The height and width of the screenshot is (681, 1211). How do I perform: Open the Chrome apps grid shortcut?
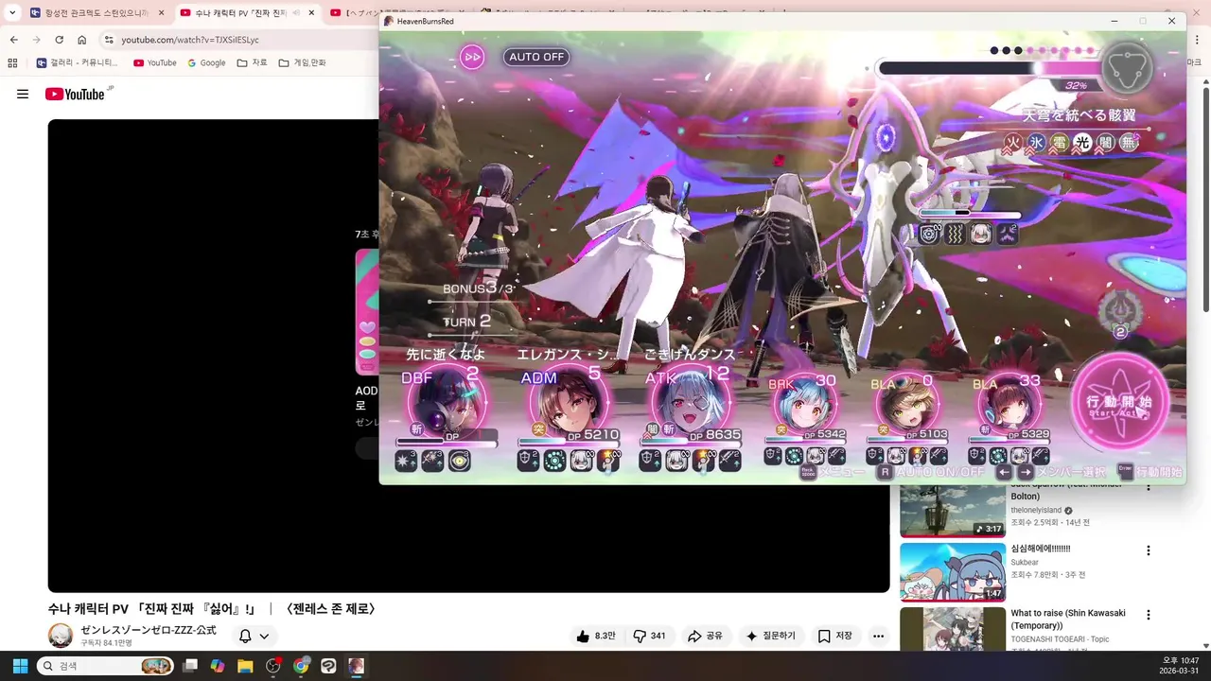[12, 62]
